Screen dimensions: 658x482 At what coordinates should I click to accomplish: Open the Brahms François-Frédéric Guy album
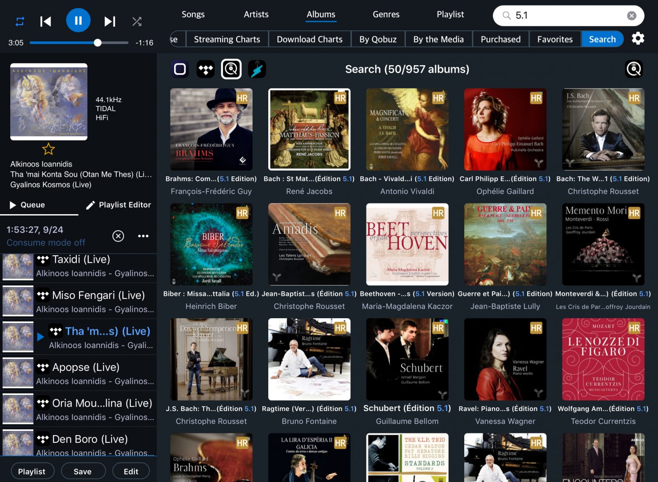click(211, 129)
